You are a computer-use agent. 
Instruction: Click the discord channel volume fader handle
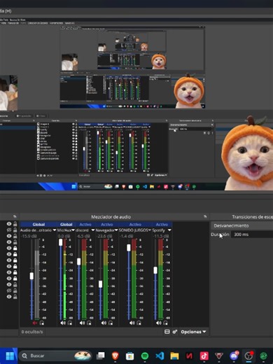(x=79, y=262)
